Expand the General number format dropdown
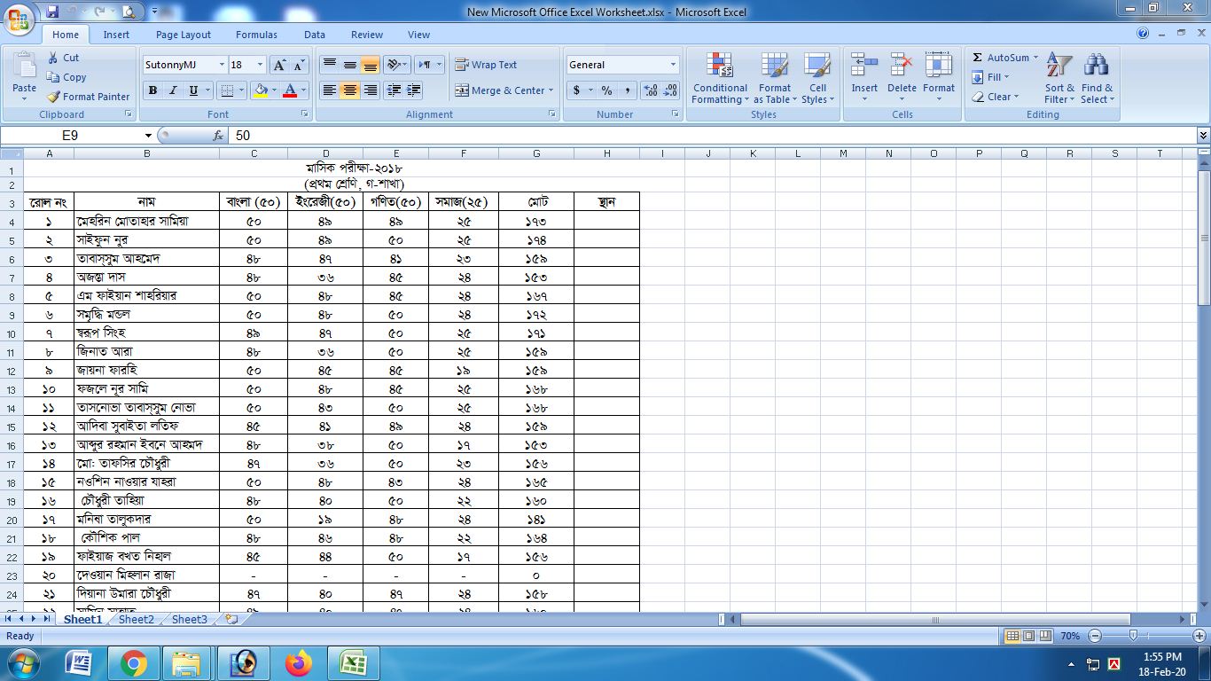The width and height of the screenshot is (1211, 681). (673, 65)
